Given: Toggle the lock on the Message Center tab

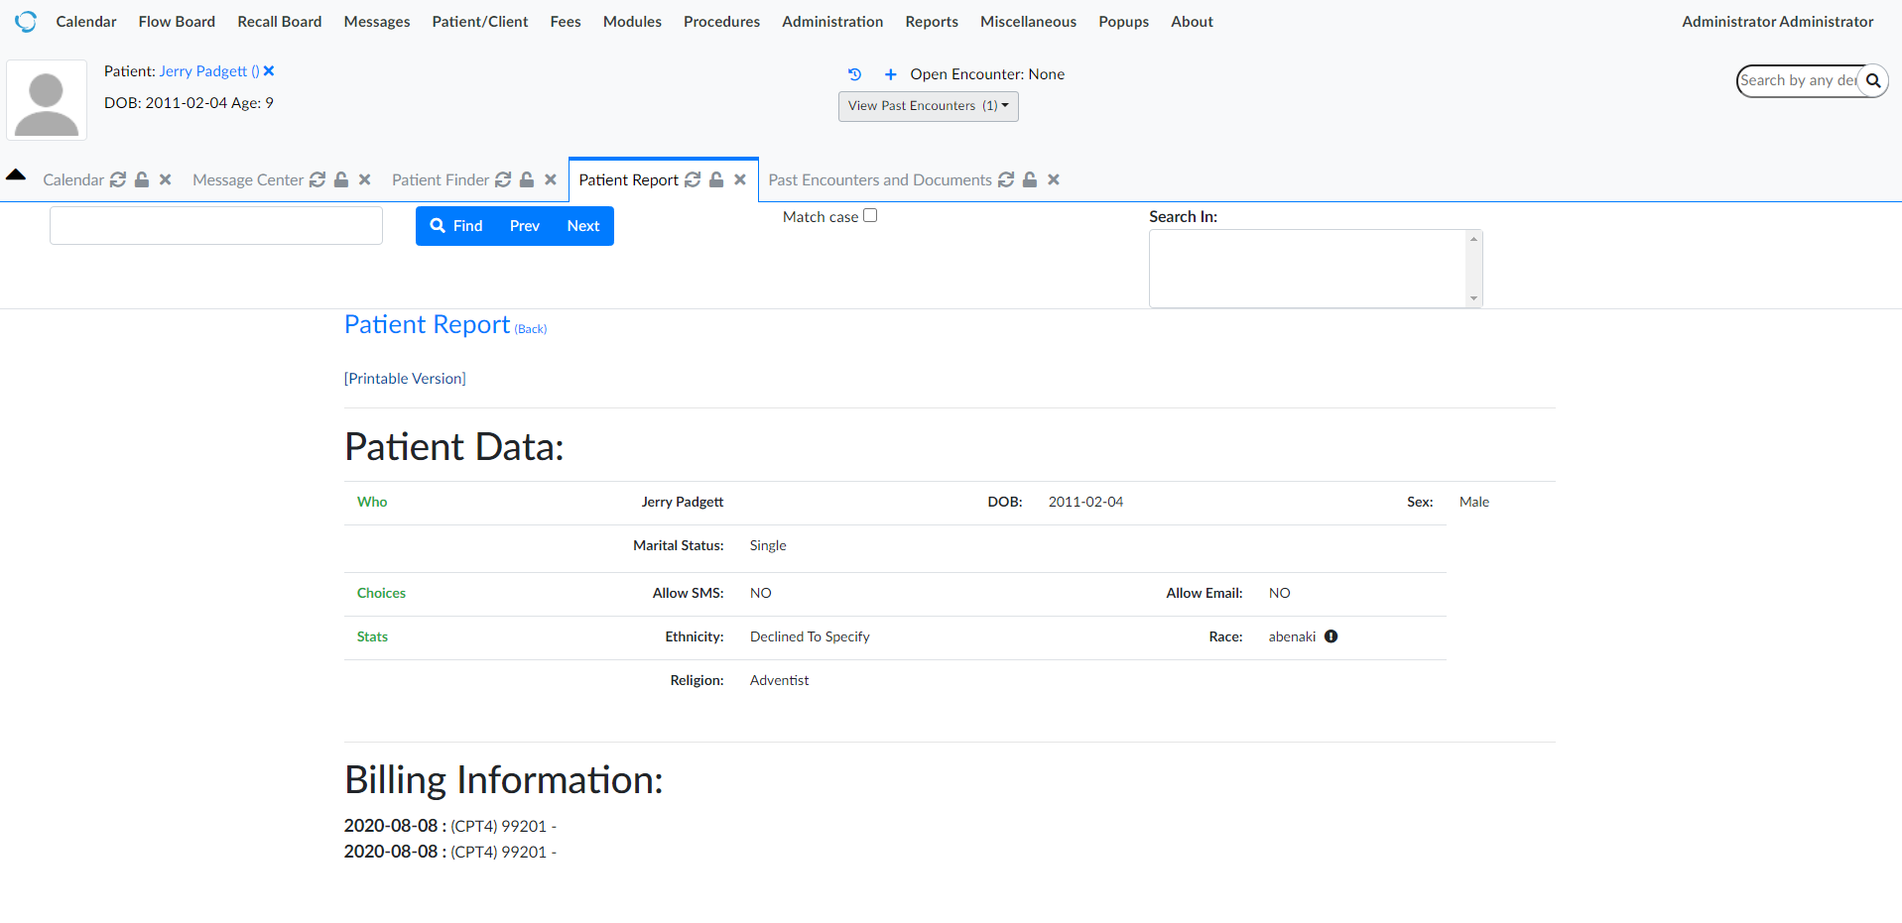Looking at the screenshot, I should (x=340, y=179).
